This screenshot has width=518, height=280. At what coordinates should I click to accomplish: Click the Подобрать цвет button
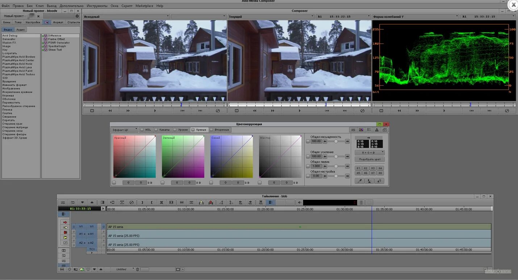click(x=369, y=159)
